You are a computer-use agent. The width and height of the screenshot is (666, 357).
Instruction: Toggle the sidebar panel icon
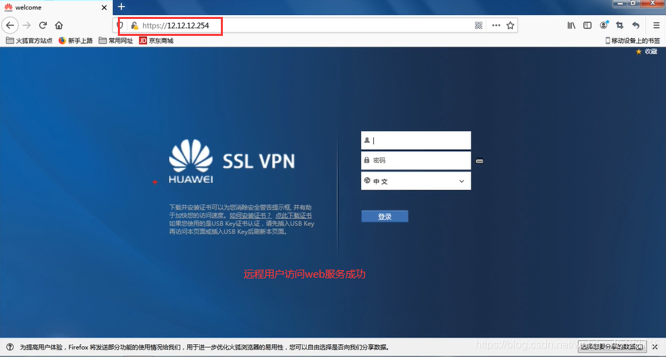pos(587,26)
